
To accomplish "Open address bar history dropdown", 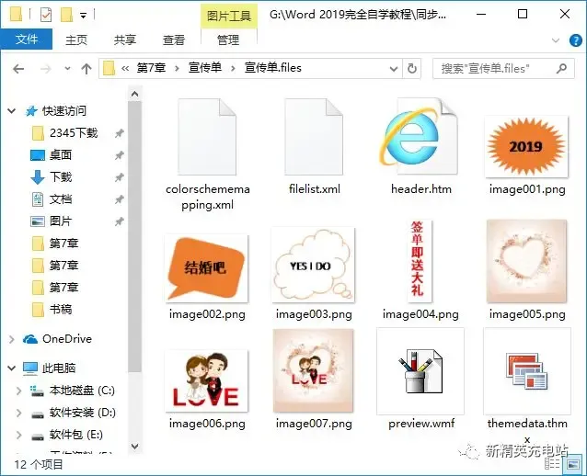I will click(394, 69).
